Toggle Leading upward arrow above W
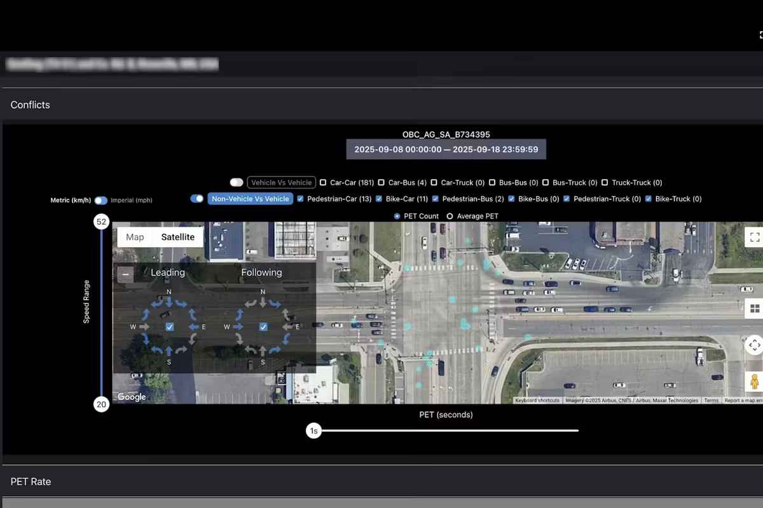 [x=146, y=314]
